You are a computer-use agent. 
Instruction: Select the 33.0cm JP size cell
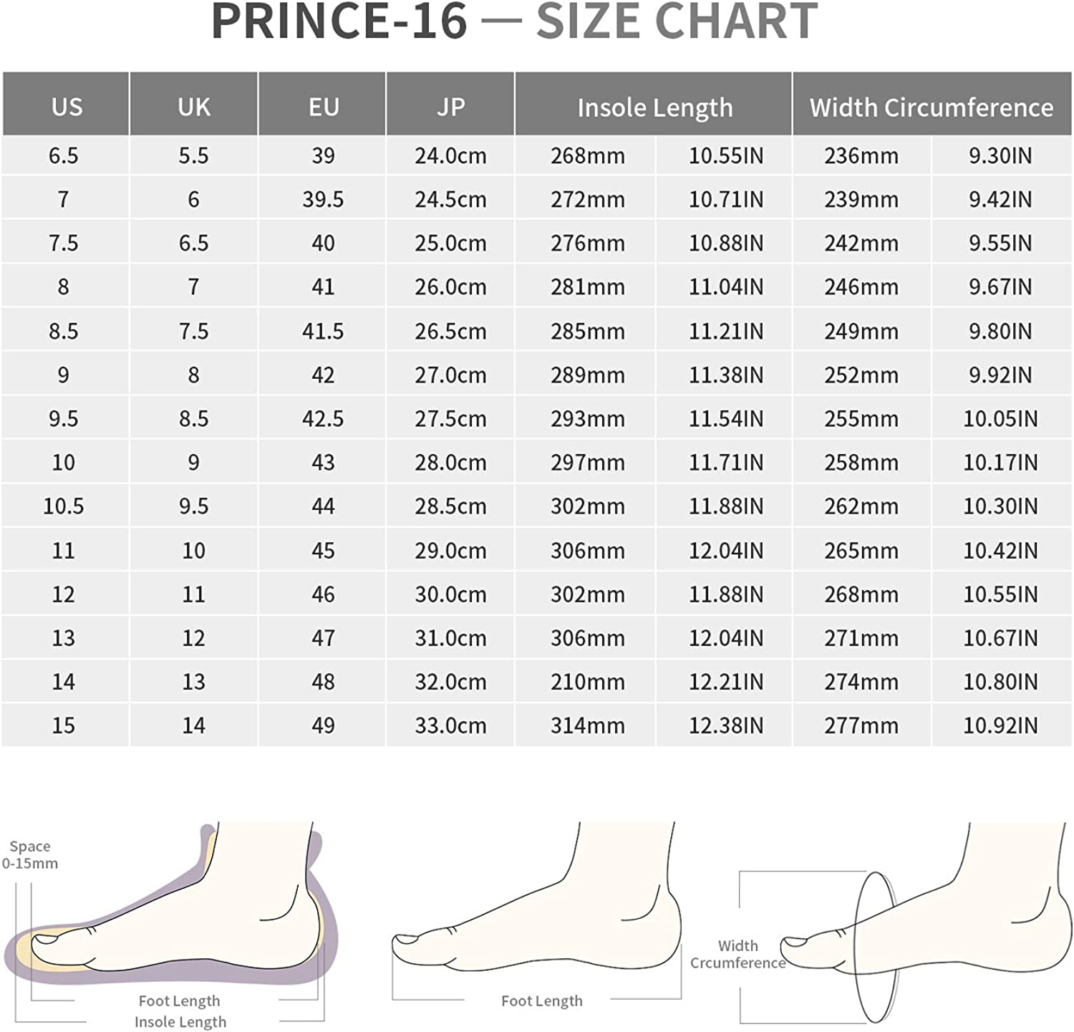coord(450,725)
